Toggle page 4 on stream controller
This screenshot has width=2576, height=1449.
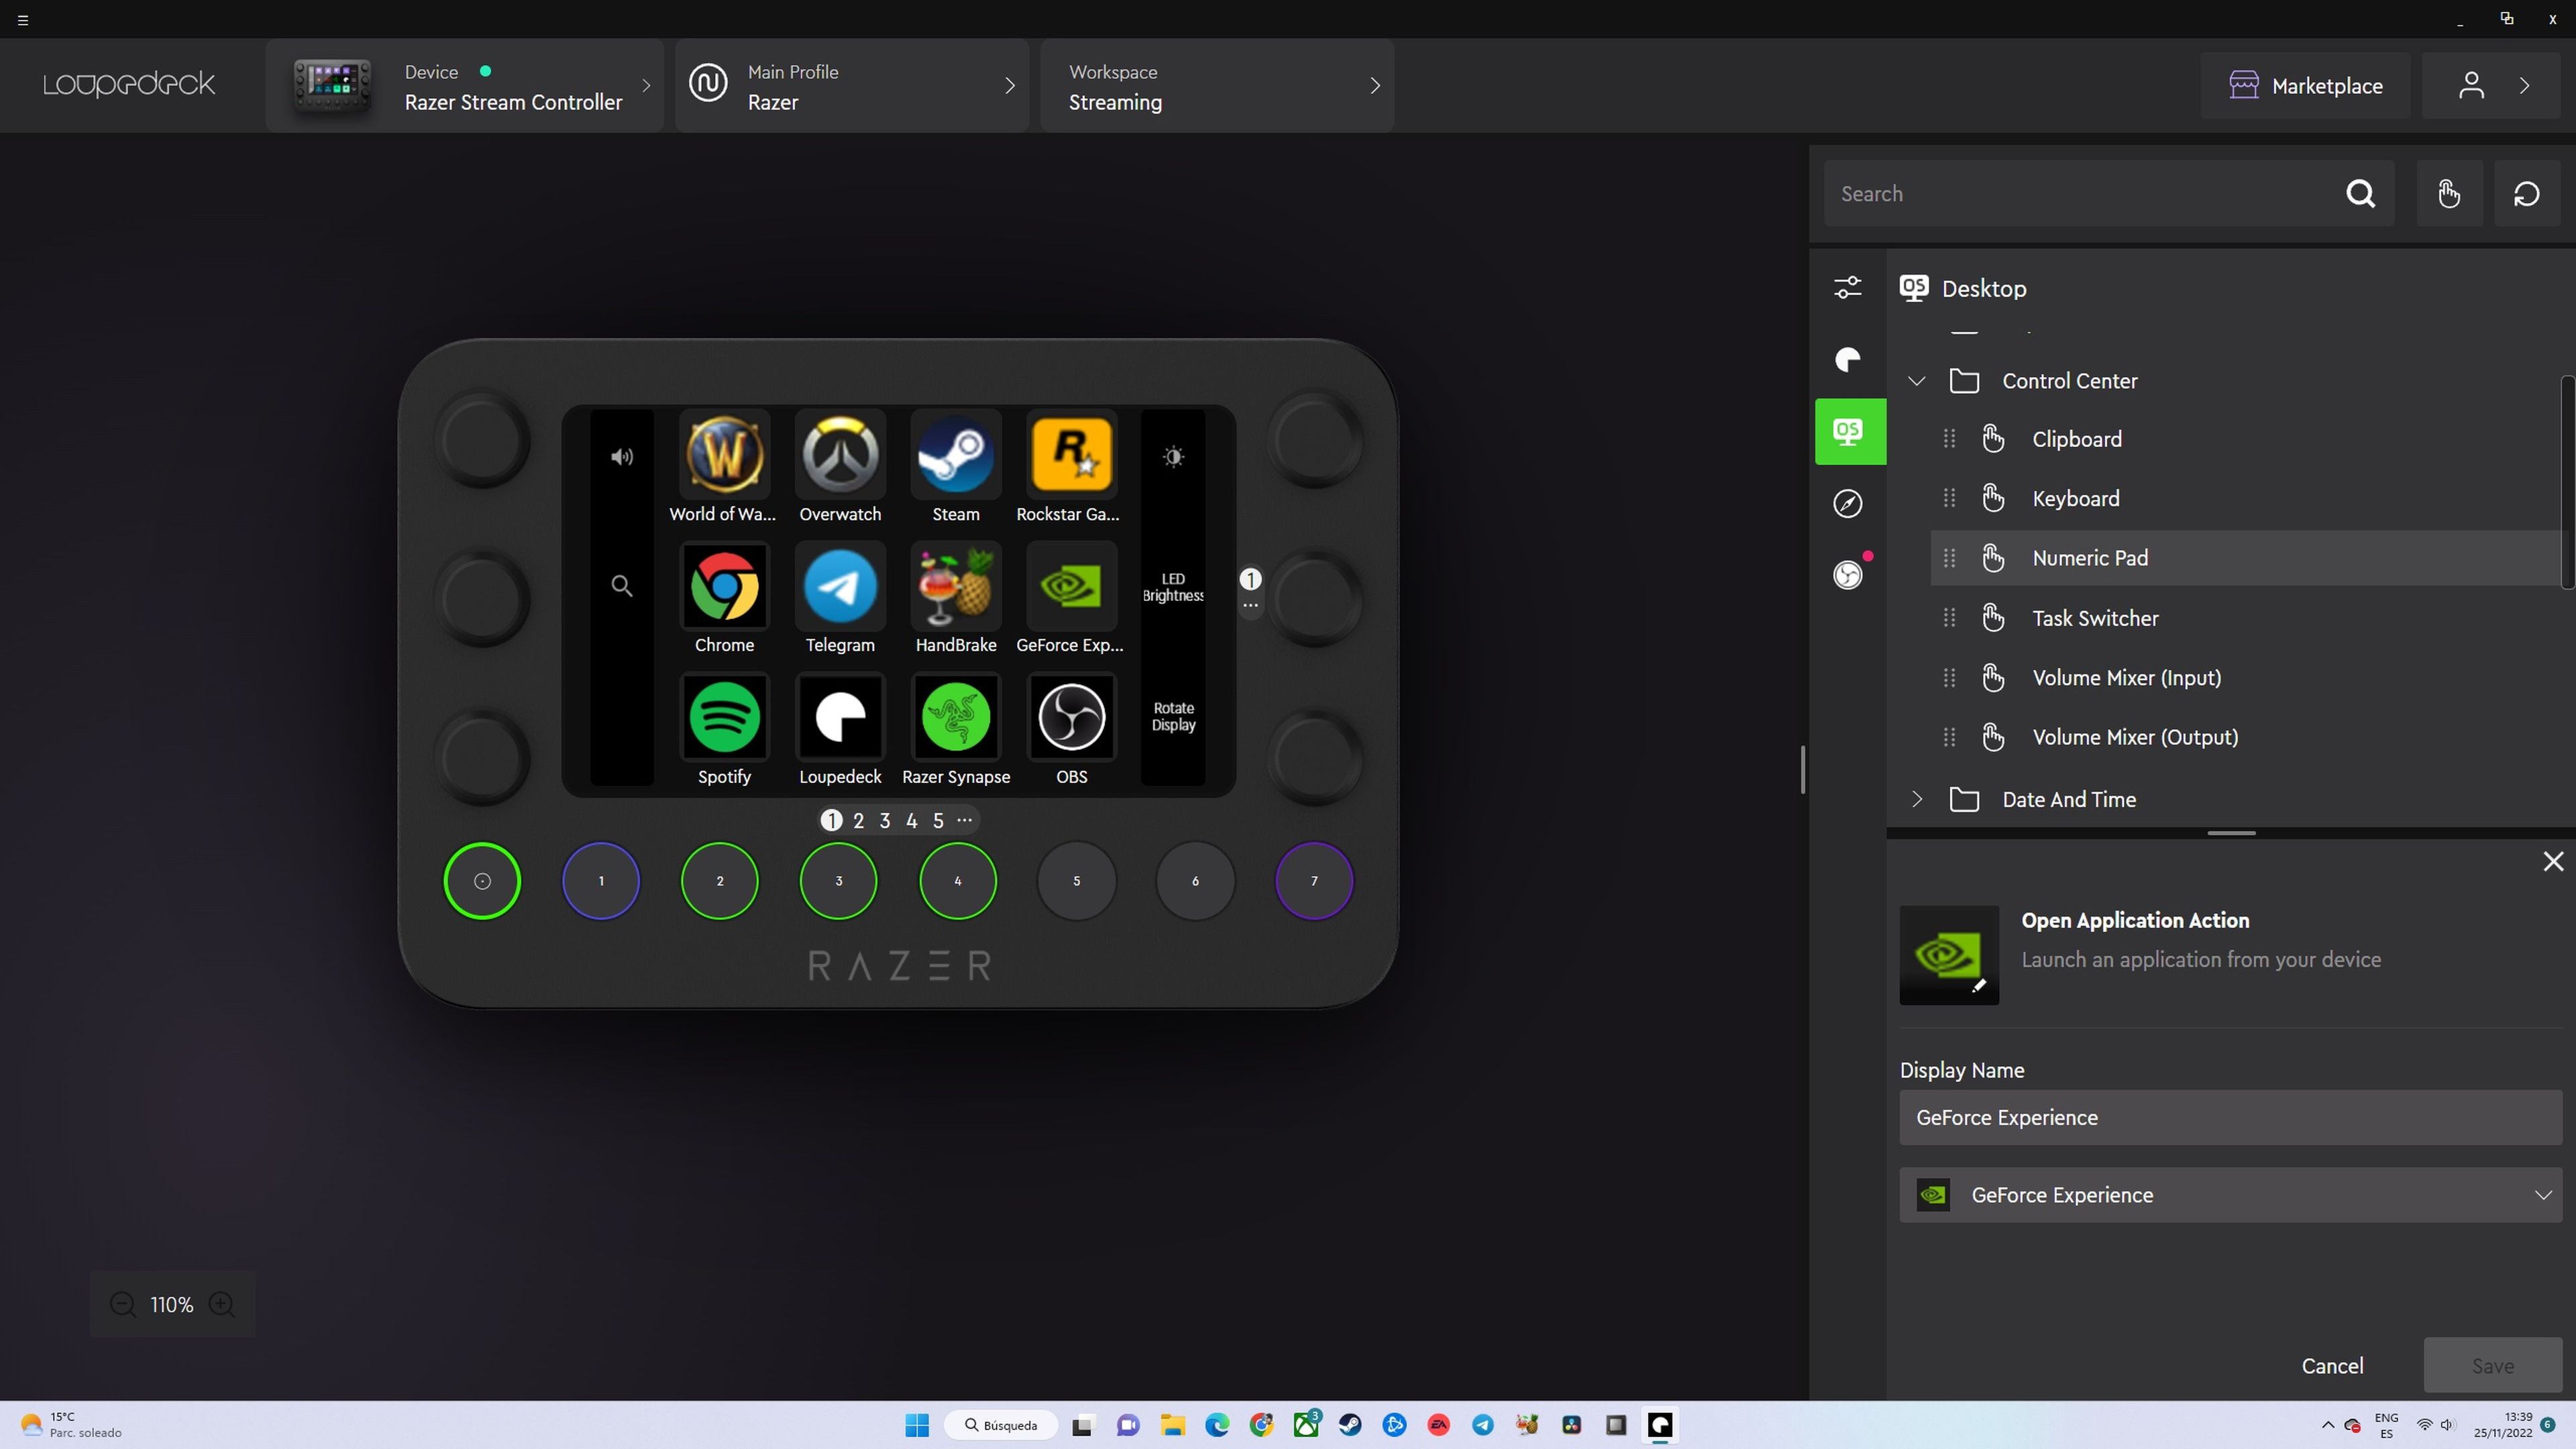(911, 819)
